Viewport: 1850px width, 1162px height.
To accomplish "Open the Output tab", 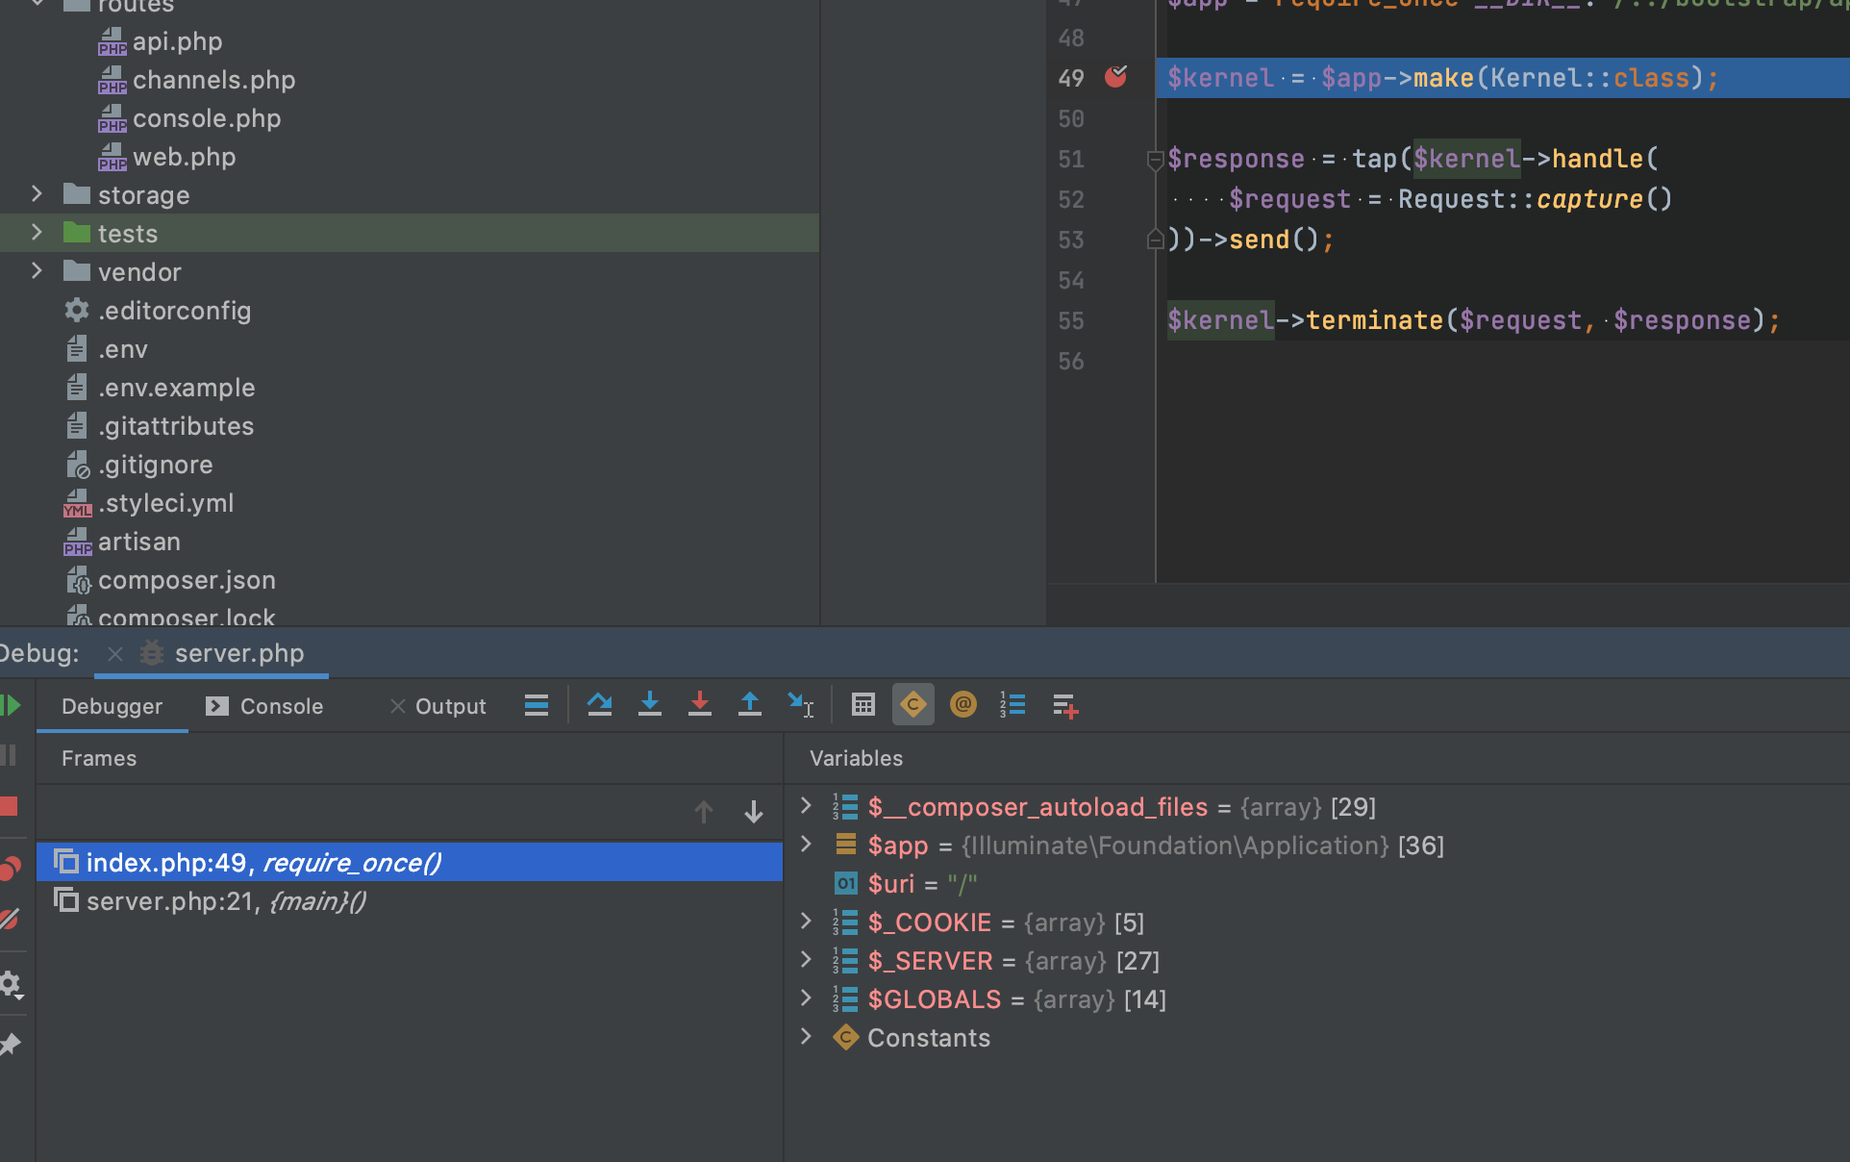I will click(x=450, y=706).
